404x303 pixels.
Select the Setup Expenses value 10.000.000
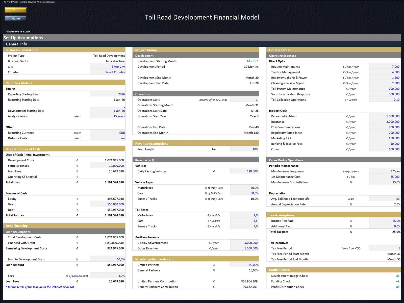[x=107, y=166]
